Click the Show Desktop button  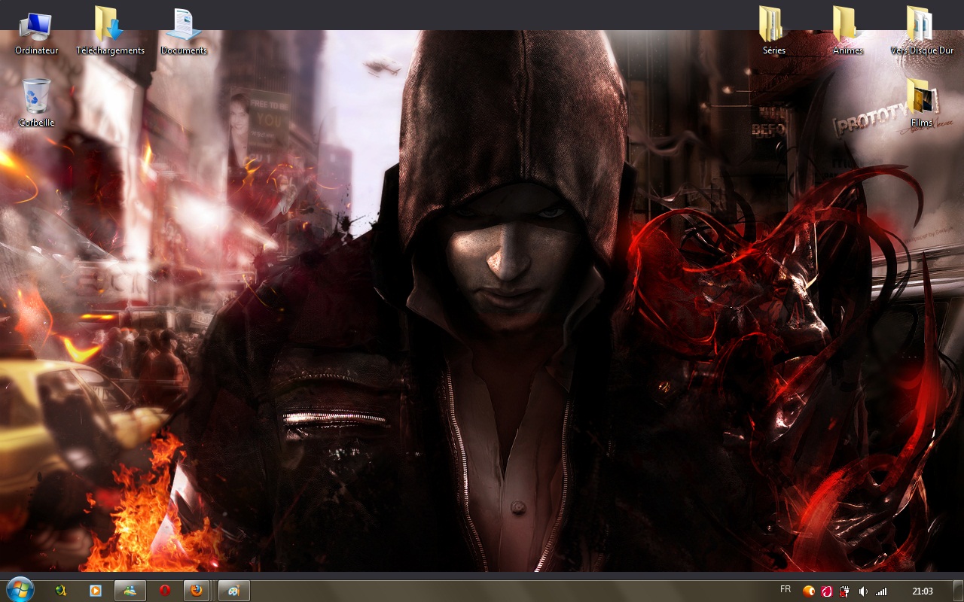pyautogui.click(x=958, y=591)
